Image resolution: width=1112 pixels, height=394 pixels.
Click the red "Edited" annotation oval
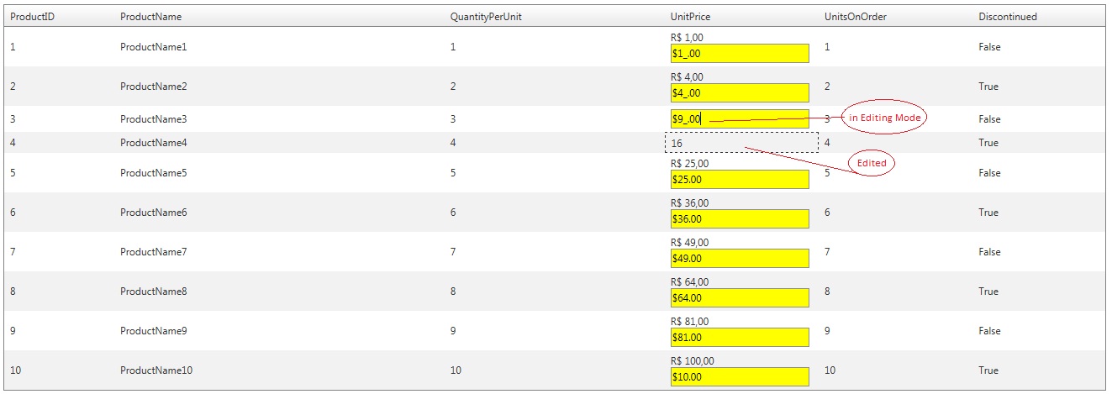[872, 163]
